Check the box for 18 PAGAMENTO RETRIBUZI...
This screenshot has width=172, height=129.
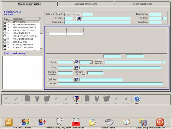pos(5,25)
